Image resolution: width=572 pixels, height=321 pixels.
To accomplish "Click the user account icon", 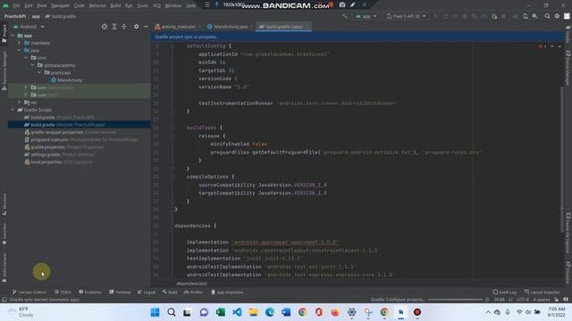I will (567, 16).
